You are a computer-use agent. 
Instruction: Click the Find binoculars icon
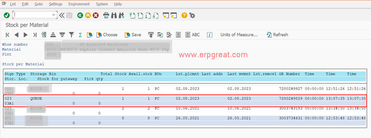coord(114,16)
